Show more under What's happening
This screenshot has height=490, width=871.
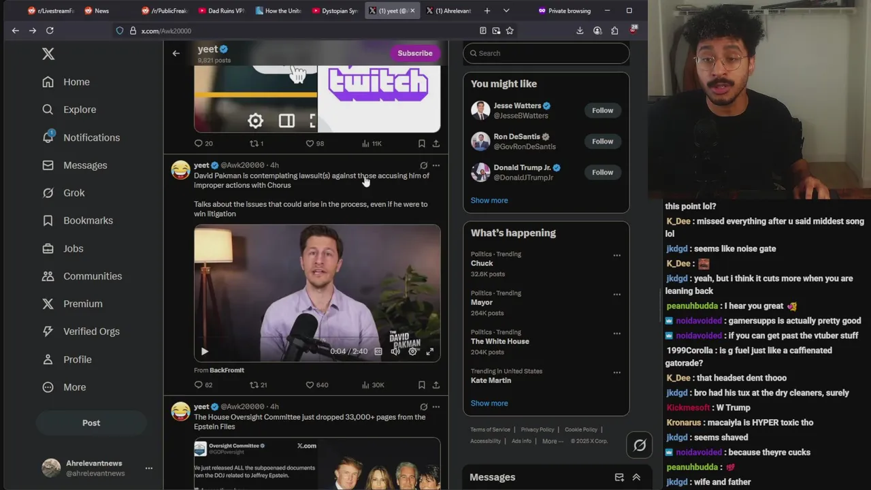click(x=489, y=403)
